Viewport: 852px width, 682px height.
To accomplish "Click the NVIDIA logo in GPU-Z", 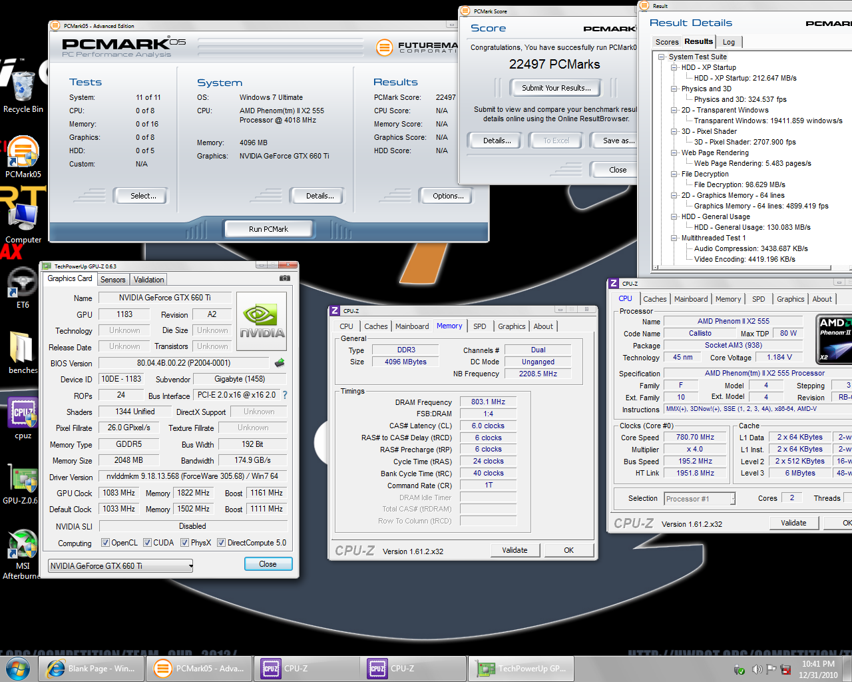I will [262, 322].
